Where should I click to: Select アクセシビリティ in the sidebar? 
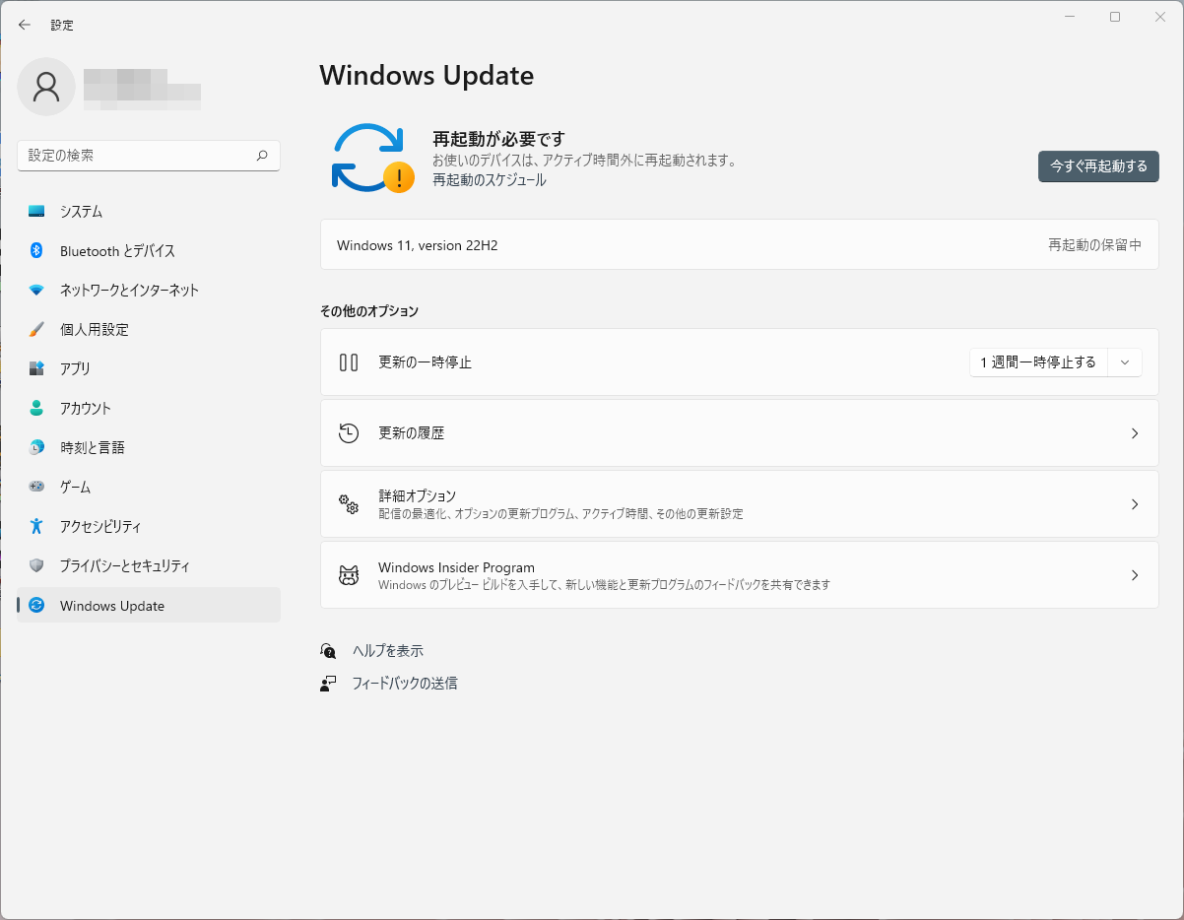coord(149,526)
